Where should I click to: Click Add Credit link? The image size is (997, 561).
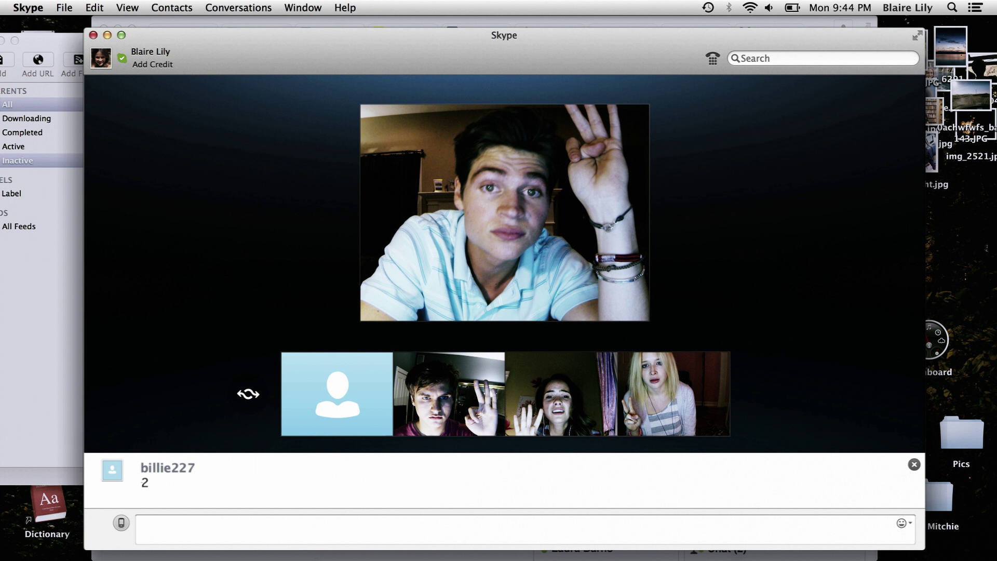(x=152, y=64)
